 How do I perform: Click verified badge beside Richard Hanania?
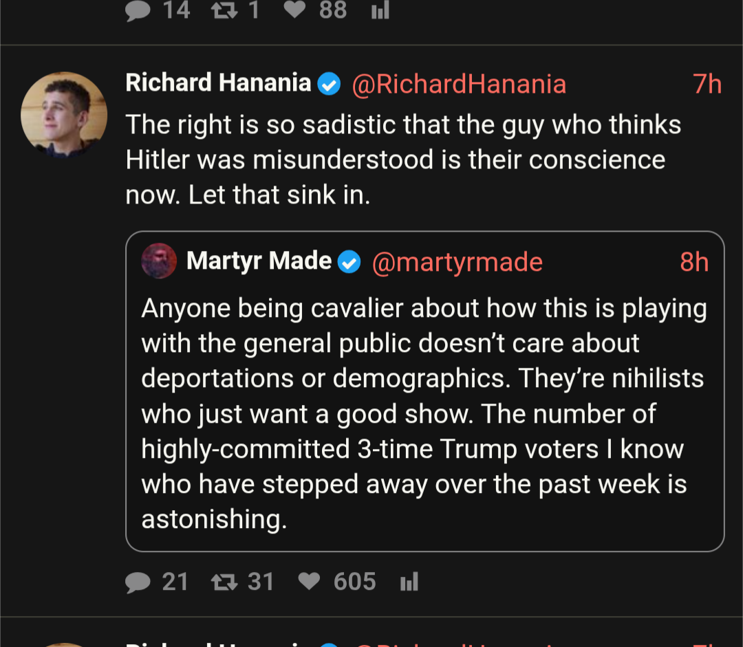point(330,84)
